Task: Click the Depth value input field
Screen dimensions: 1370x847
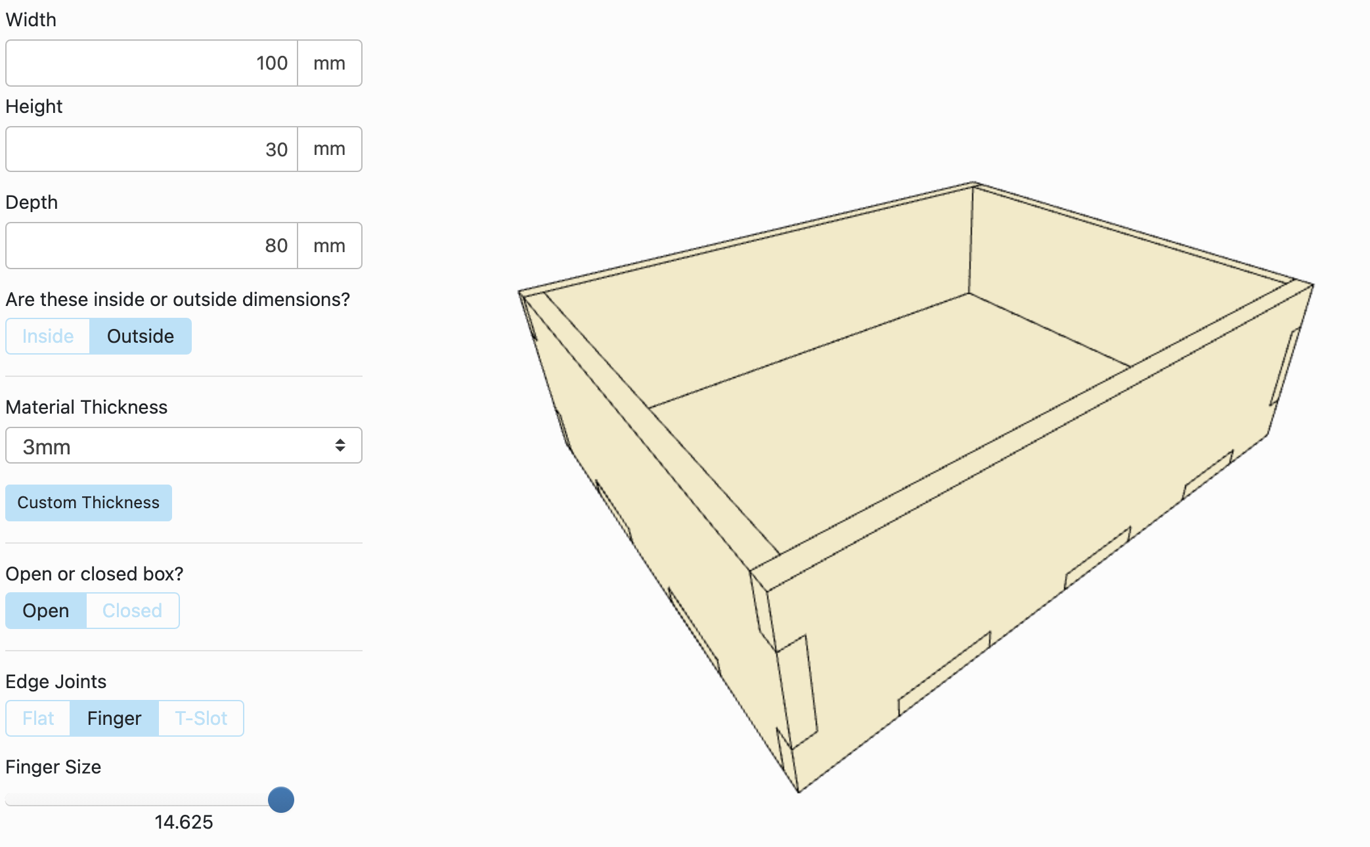Action: (152, 246)
